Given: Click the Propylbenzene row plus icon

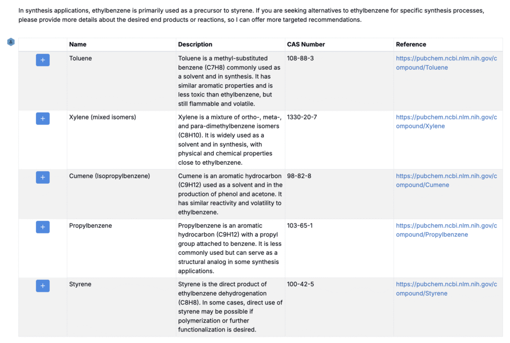Looking at the screenshot, I should tap(42, 227).
